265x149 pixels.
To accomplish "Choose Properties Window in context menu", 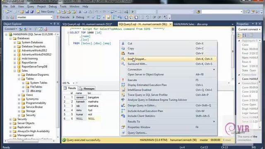I will [169, 127].
